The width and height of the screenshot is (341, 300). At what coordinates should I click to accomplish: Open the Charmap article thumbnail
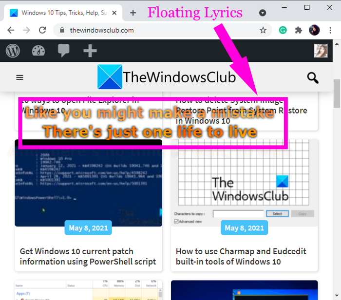click(x=244, y=183)
